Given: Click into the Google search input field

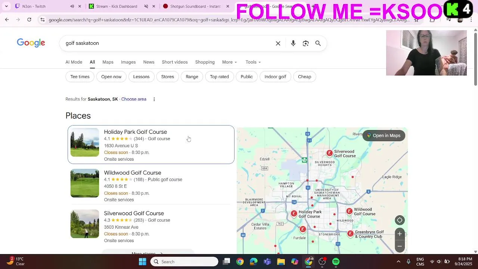Looking at the screenshot, I should 168,43.
